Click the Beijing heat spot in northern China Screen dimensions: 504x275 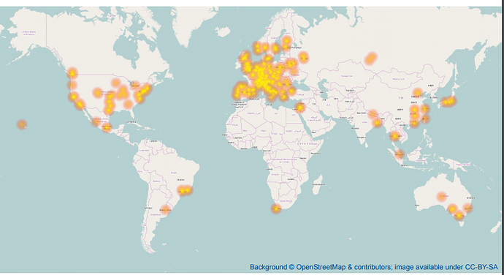417,93
